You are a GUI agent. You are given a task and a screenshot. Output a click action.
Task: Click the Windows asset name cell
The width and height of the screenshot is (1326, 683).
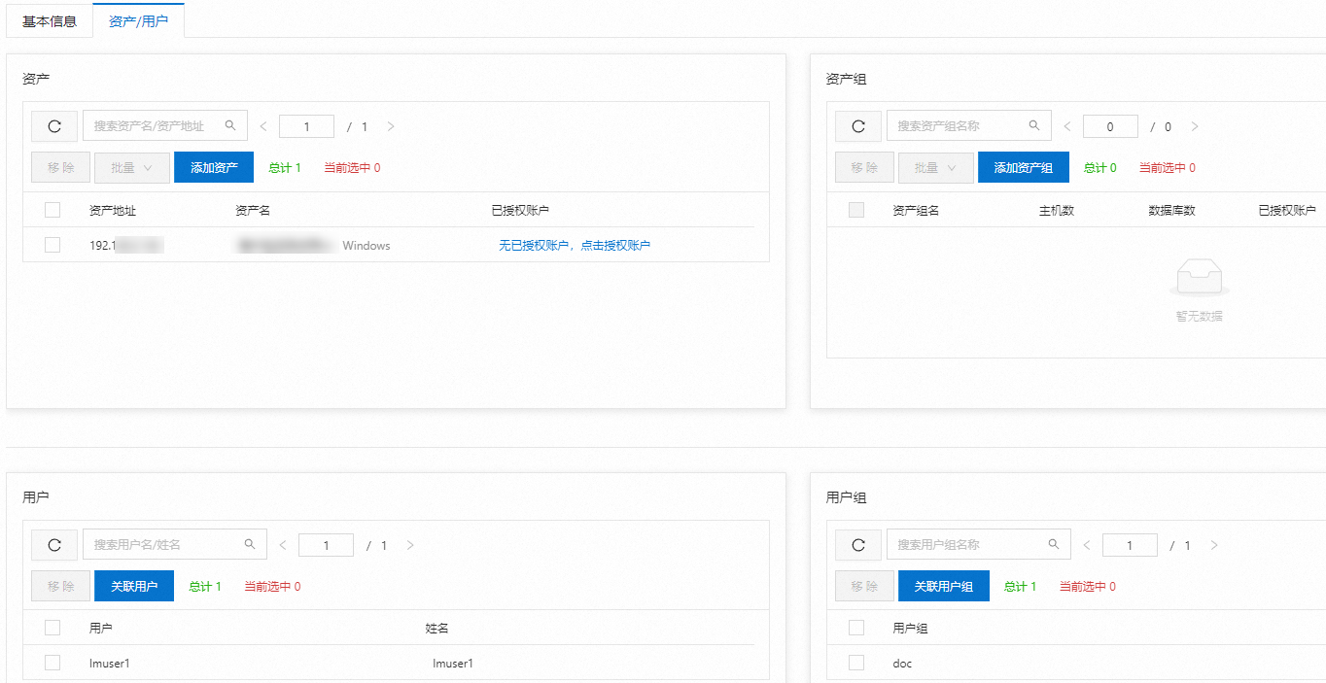point(313,246)
